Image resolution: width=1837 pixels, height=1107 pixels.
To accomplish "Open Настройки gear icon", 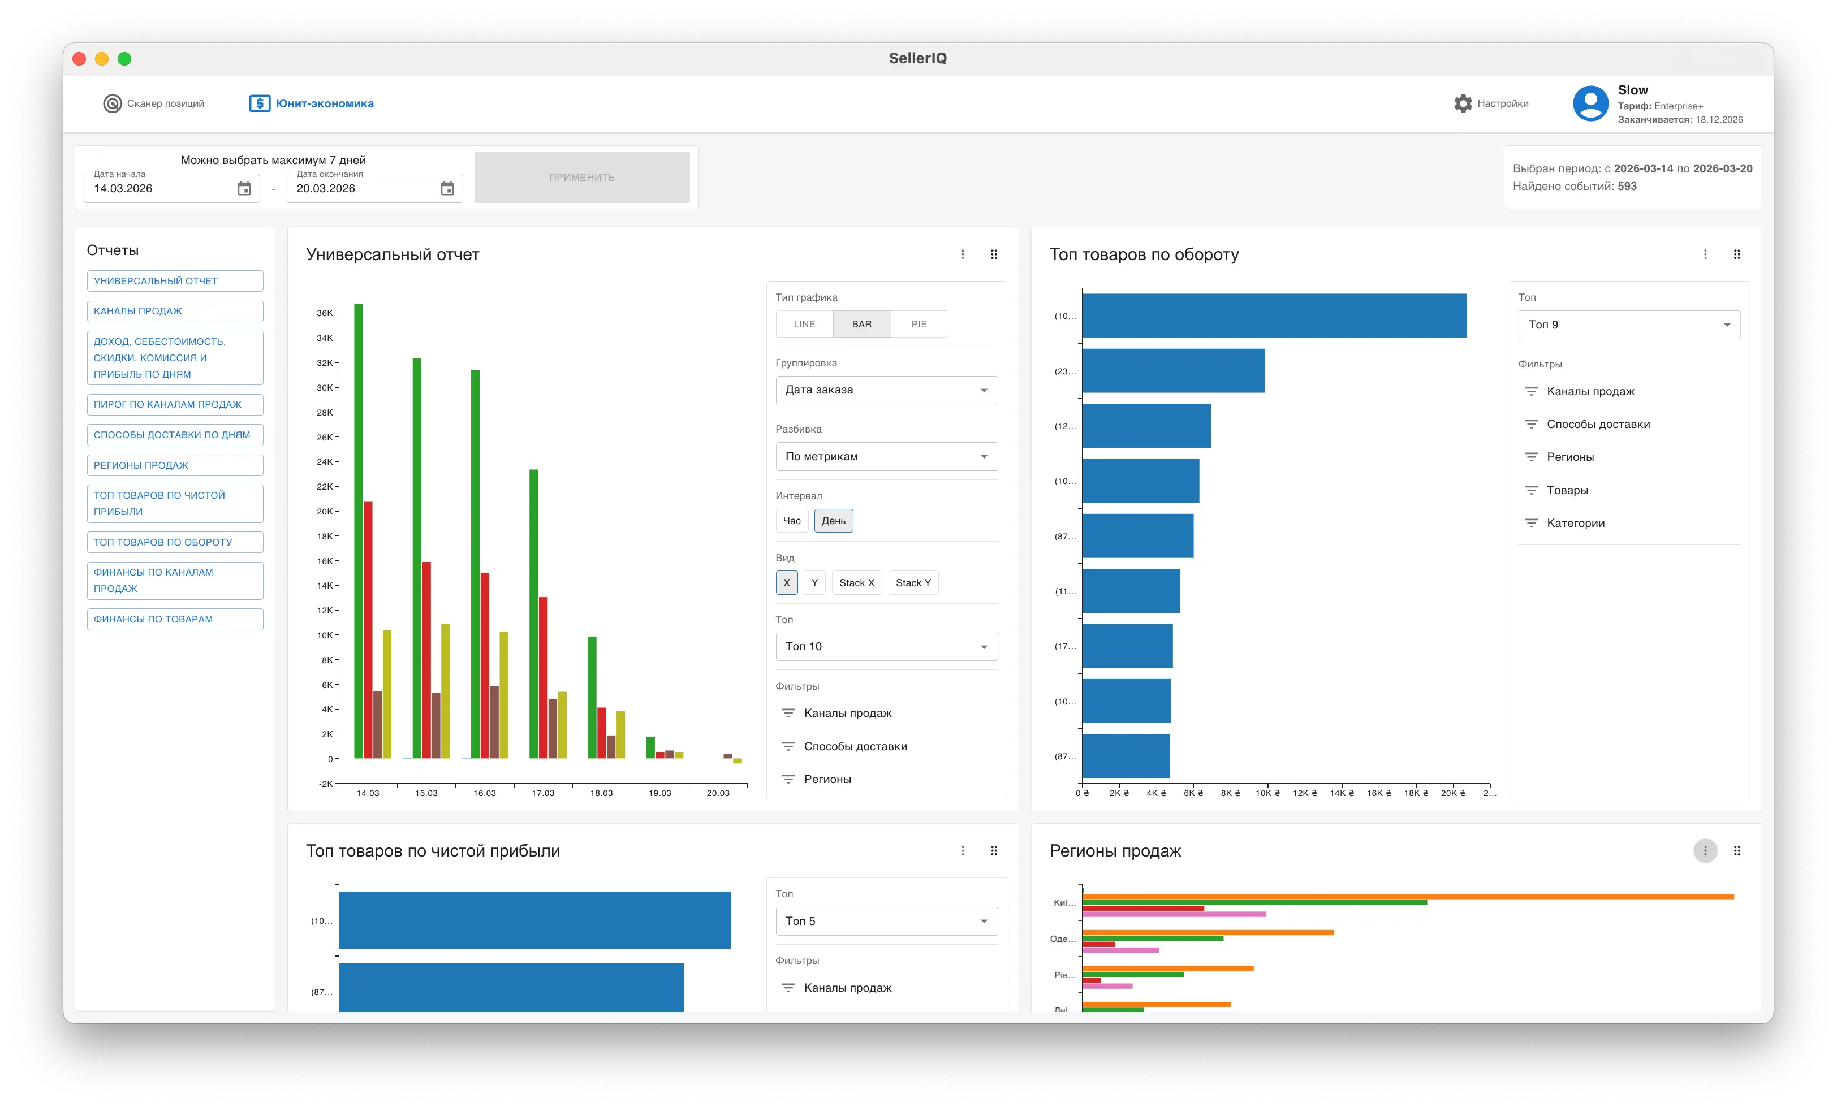I will [1463, 103].
